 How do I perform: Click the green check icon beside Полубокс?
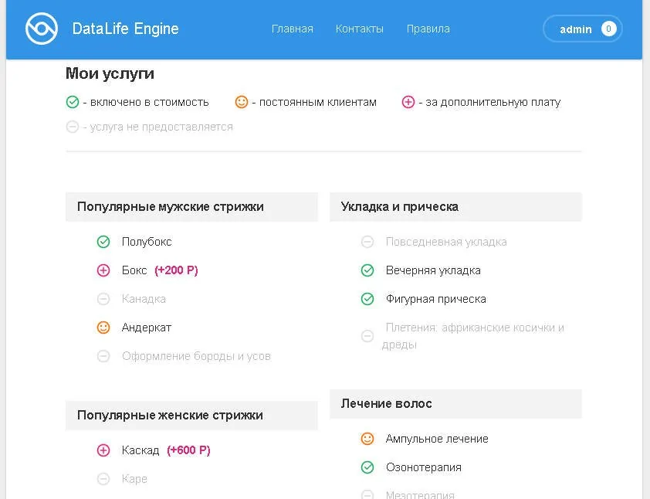[x=103, y=242]
